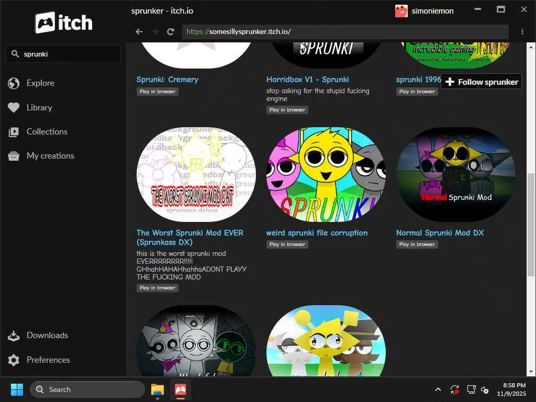Click the scrollbar down arrow
Viewport: 536px width, 402px height.
(531, 372)
